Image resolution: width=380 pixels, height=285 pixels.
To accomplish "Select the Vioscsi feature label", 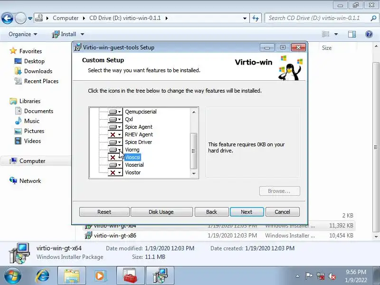I will pos(133,157).
